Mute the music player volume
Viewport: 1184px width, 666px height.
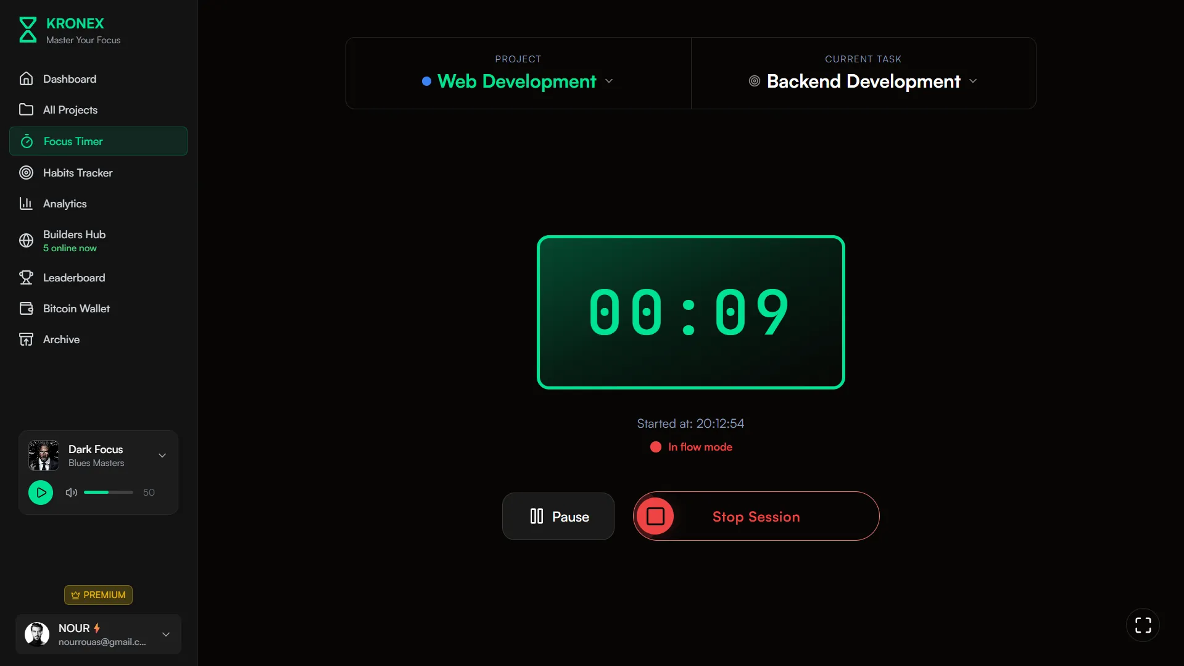71,492
